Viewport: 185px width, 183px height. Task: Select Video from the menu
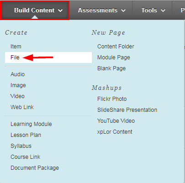17,96
